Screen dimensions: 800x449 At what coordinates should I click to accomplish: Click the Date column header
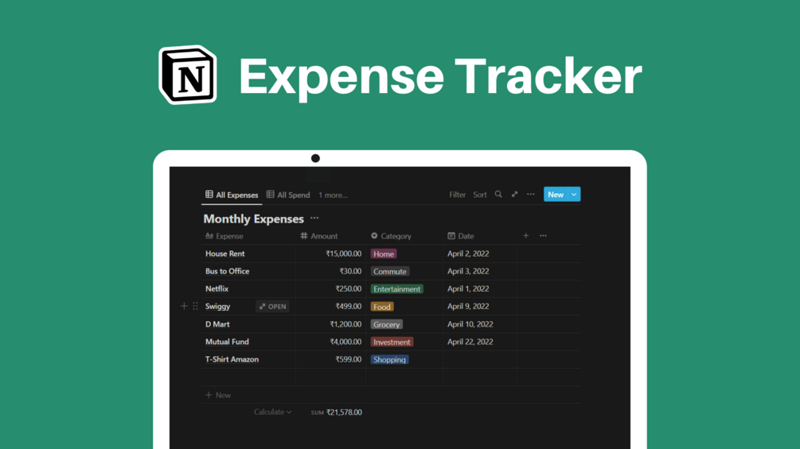461,236
